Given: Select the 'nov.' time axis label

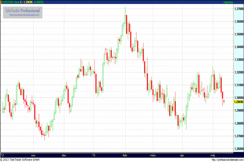Looking at the screenshot, I should coord(34,155).
